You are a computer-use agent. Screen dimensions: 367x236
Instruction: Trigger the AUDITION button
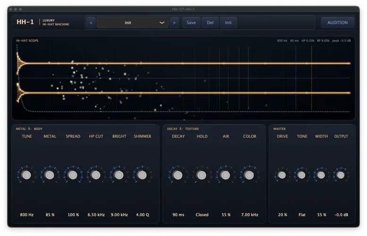pos(337,23)
